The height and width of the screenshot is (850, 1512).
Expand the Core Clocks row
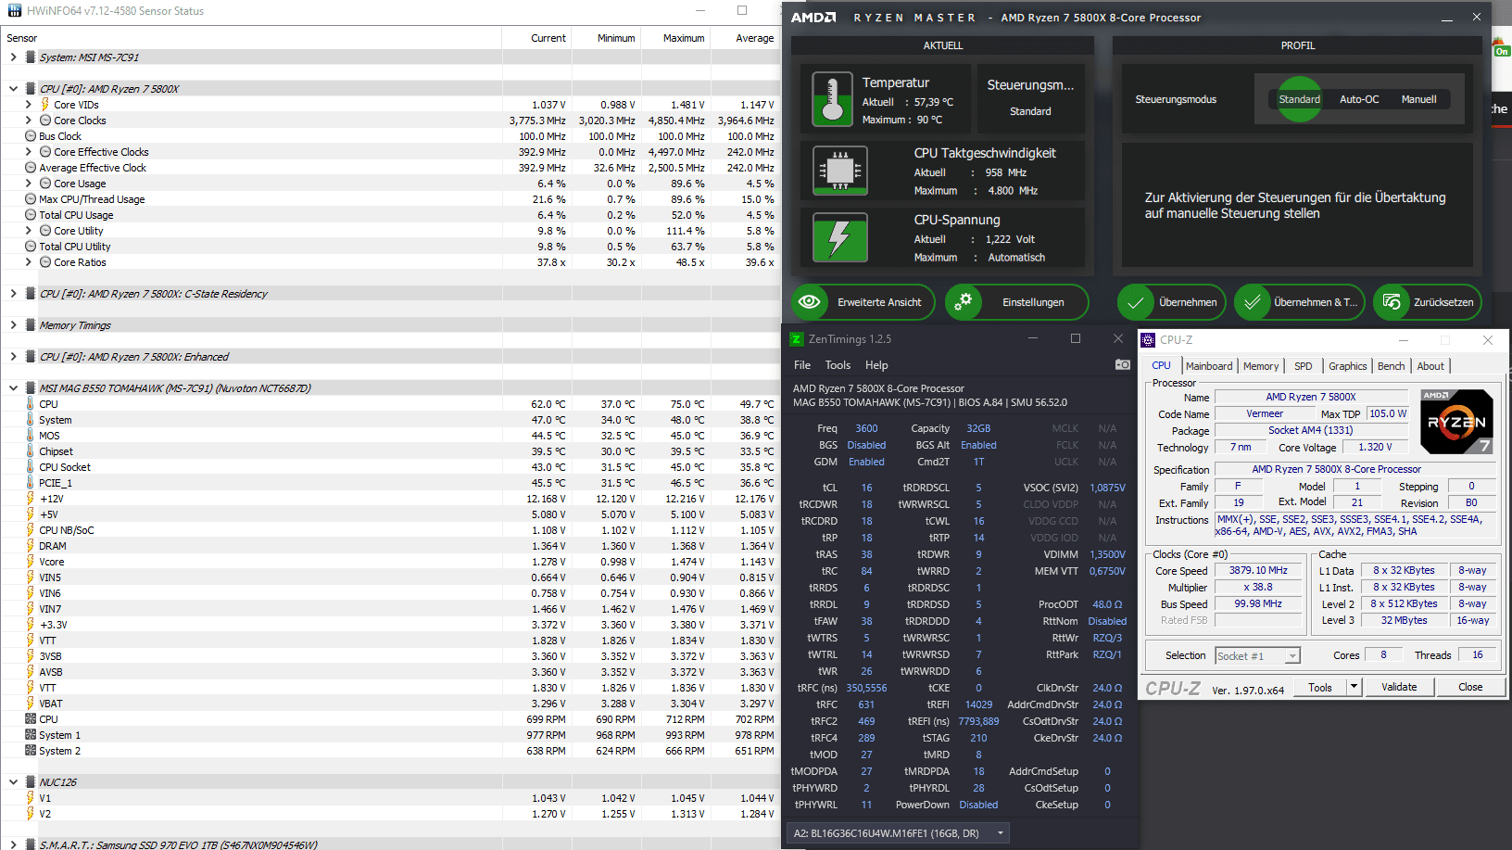click(28, 121)
